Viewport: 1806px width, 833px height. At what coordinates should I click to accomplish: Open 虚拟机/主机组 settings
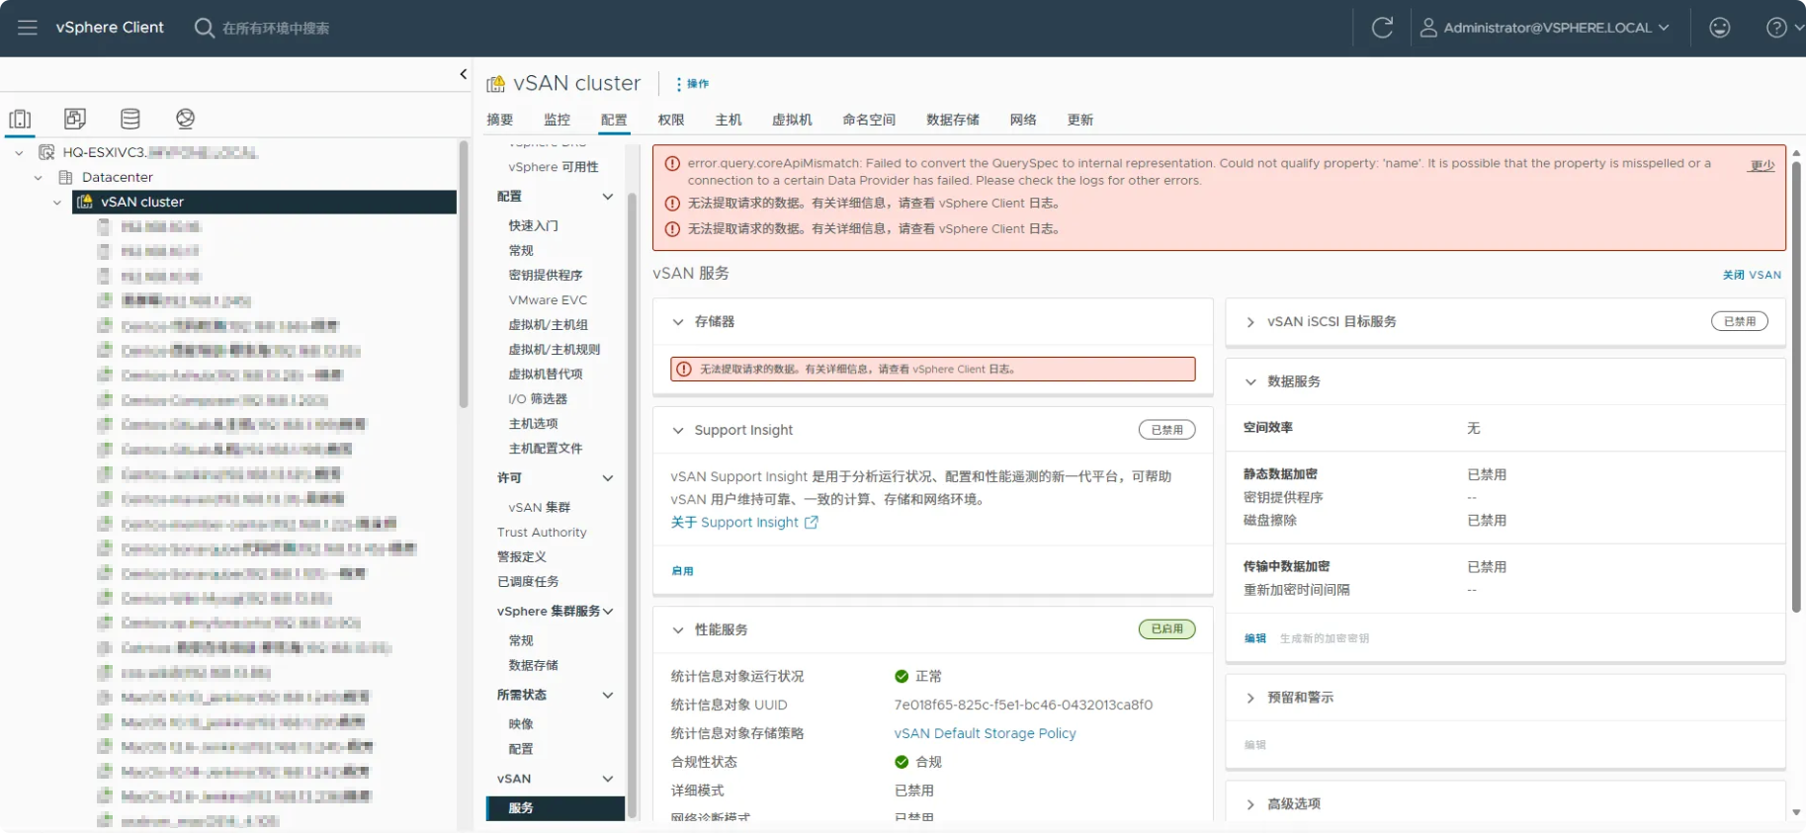pyautogui.click(x=549, y=324)
